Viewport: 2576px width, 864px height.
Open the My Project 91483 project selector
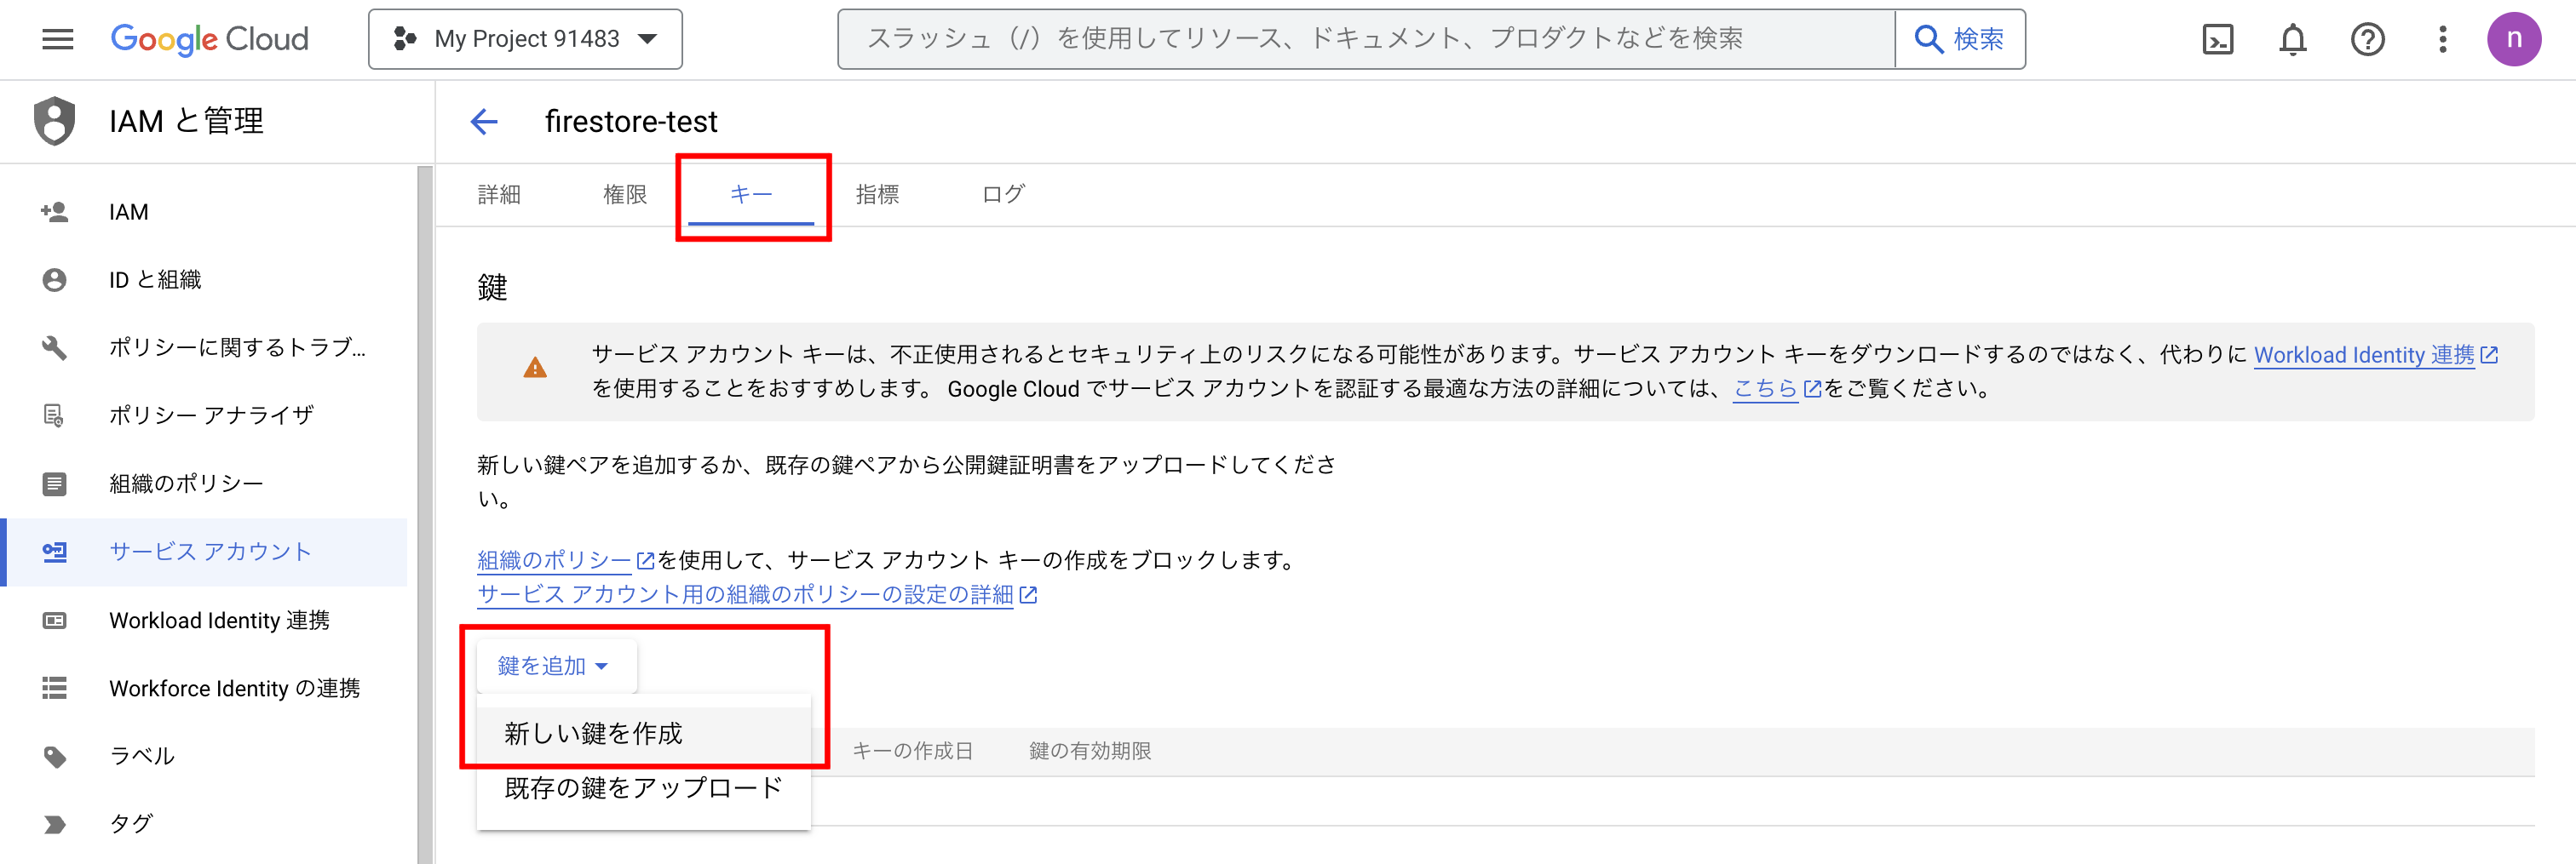(x=525, y=39)
